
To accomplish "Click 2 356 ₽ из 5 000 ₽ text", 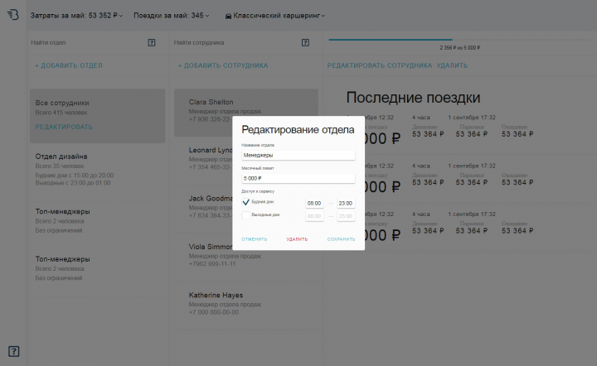I will click(460, 48).
